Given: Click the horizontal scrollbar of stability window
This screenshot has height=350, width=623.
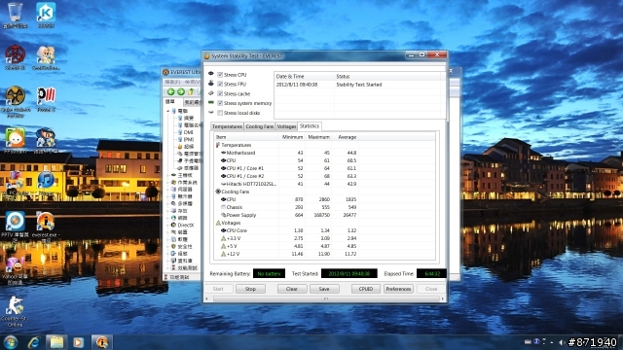Looking at the screenshot, I should point(326,298).
